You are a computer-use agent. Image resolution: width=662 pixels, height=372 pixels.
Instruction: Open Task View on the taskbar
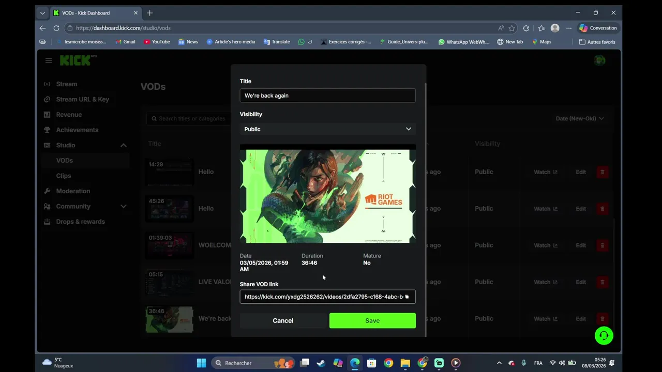pos(305,363)
